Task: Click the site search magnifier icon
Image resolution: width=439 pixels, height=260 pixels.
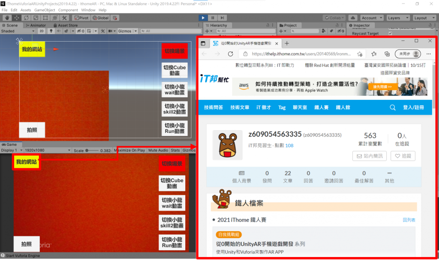Action: tap(393, 108)
